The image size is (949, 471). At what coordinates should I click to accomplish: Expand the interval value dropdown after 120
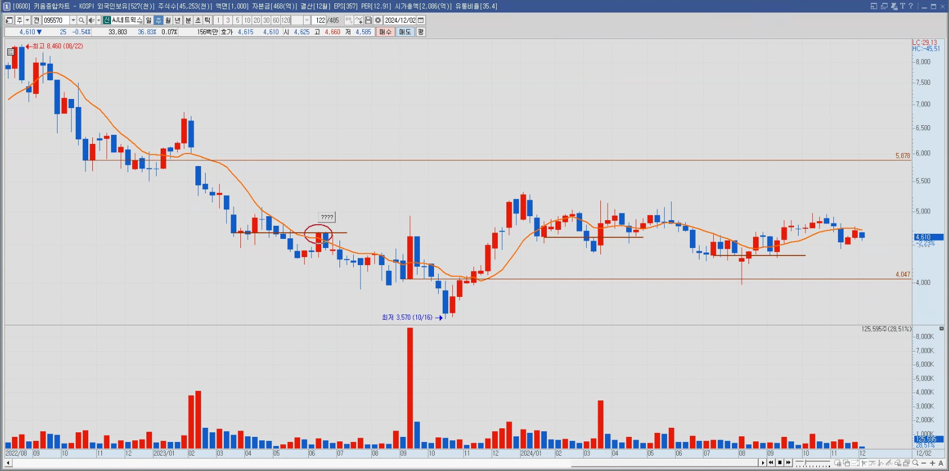(x=307, y=20)
